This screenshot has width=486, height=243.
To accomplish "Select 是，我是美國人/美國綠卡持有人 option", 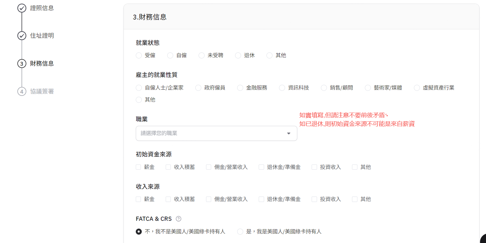I will coord(240,232).
